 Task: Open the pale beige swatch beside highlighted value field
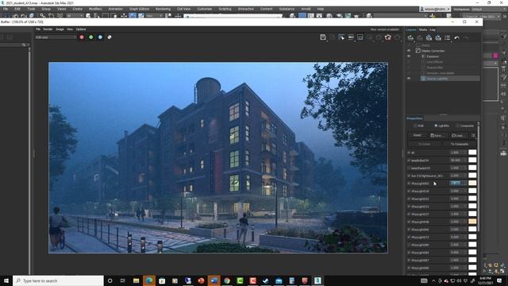[472, 184]
